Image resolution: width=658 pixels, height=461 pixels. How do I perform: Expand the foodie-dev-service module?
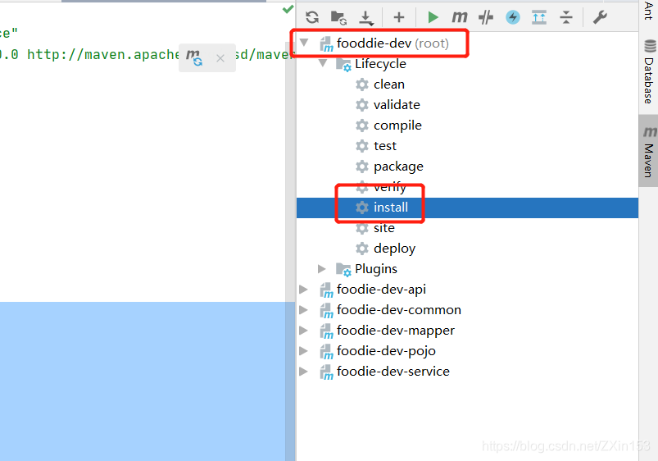tap(303, 371)
